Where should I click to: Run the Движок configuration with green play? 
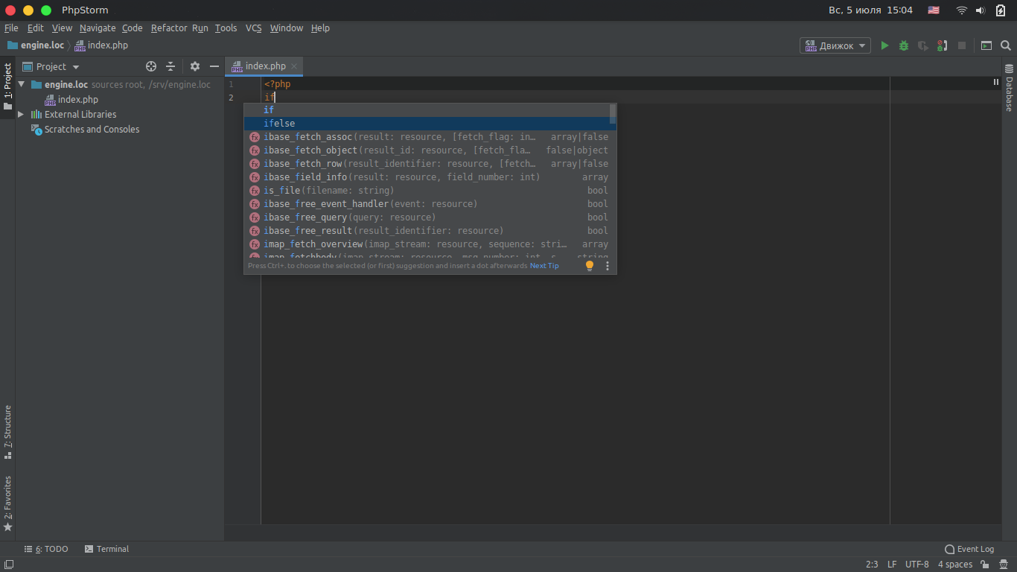[x=884, y=45]
